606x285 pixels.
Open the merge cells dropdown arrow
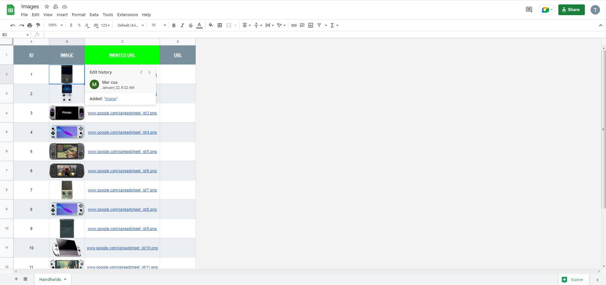click(235, 25)
